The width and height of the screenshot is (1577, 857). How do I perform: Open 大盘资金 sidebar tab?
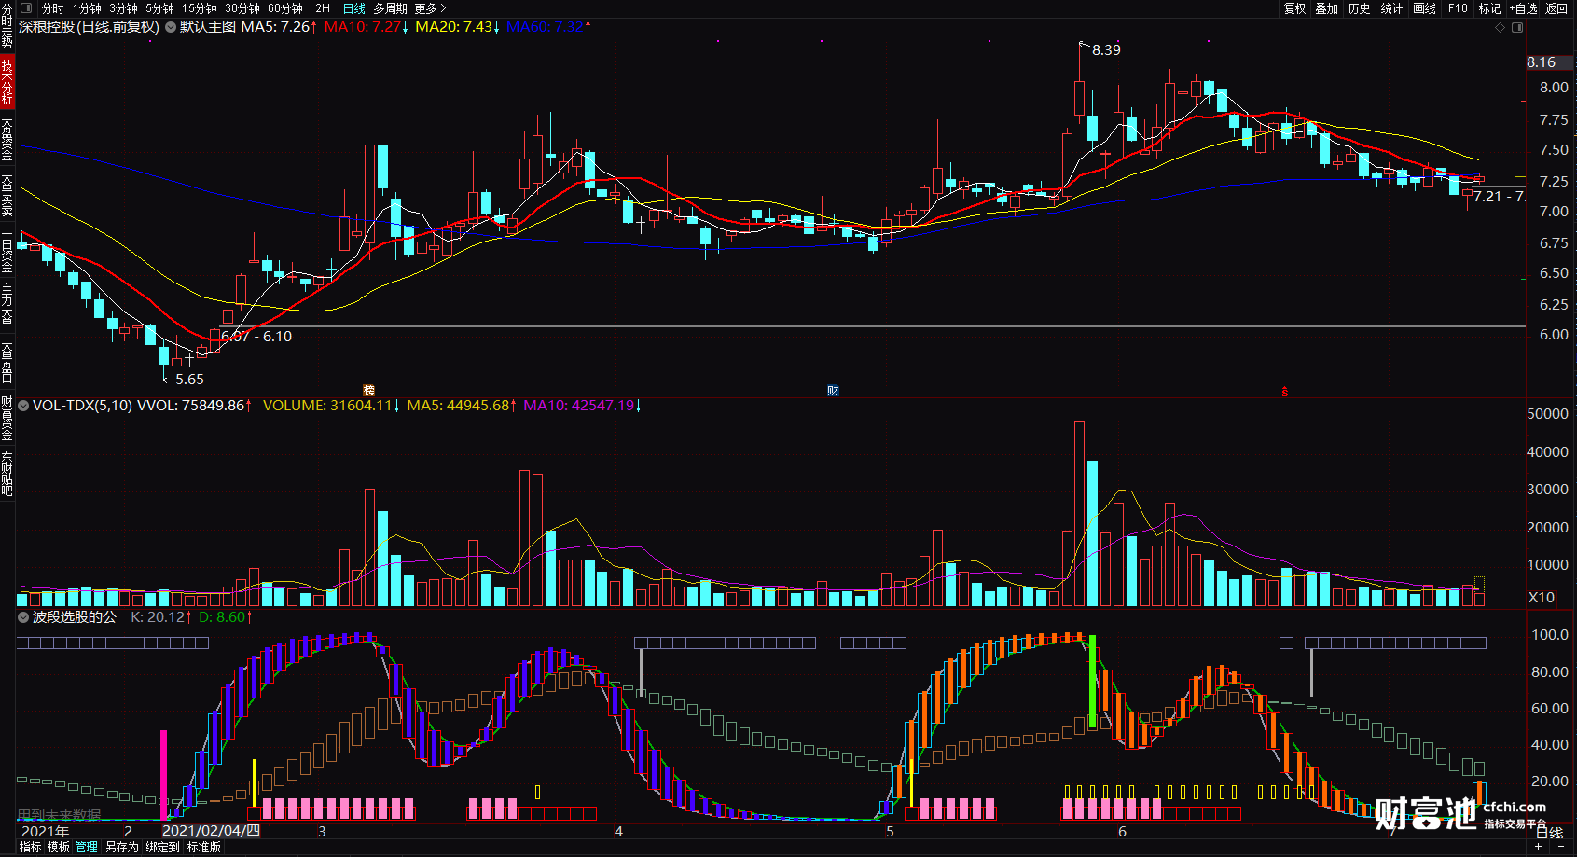coord(7,138)
